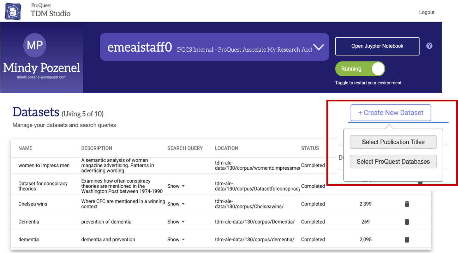Click the NAME column header

tap(25, 148)
